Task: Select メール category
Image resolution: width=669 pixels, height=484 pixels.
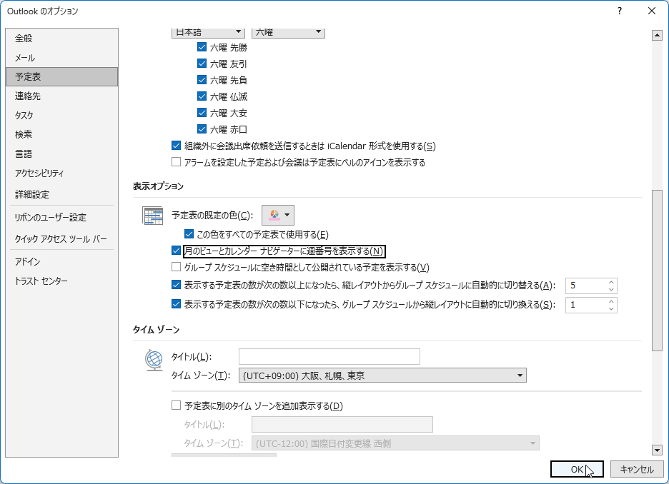Action: pos(62,58)
